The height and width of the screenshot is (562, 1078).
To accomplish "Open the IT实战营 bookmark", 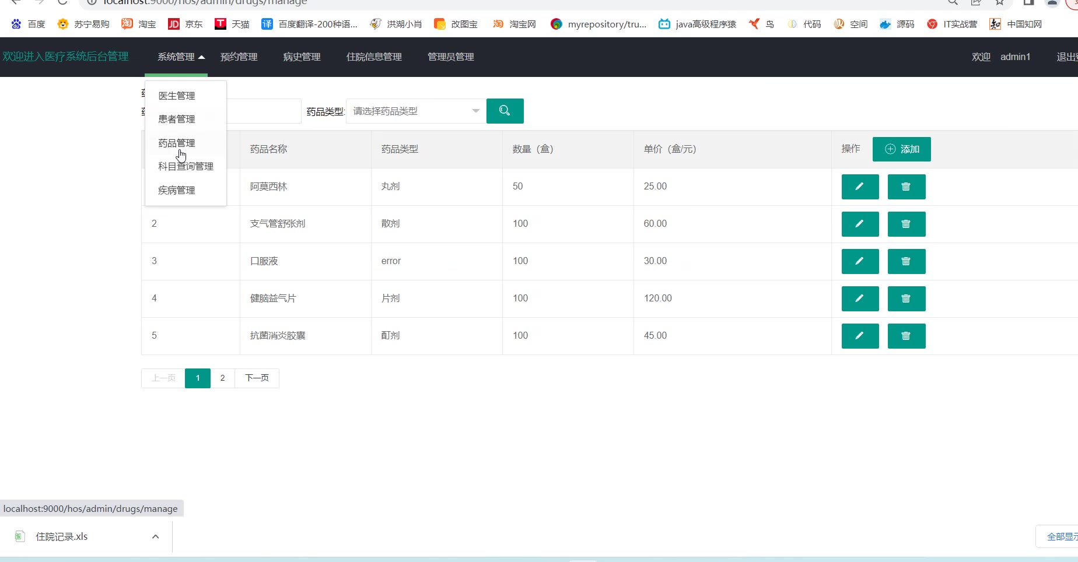I will click(952, 24).
